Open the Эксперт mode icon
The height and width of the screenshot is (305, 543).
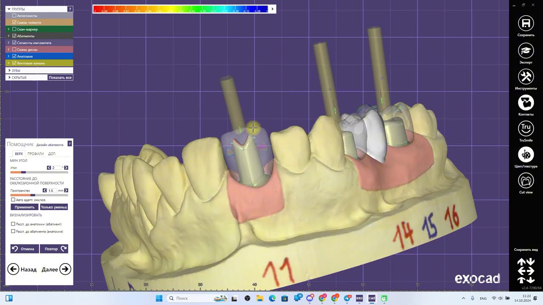[526, 51]
